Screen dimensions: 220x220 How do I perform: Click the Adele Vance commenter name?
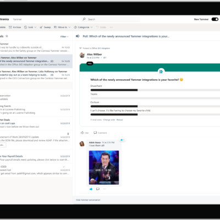coord(95,142)
